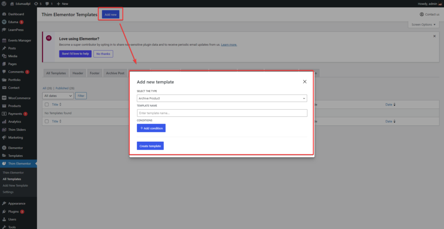The height and width of the screenshot is (229, 444).
Task: Click the Events Manager calendar icon
Action: (4, 40)
